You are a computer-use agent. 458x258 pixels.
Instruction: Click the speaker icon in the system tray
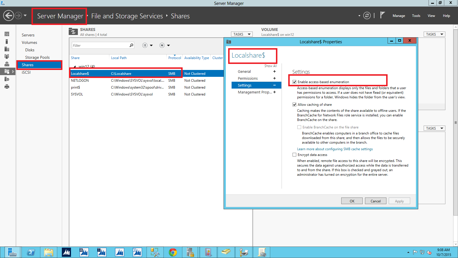coord(429,253)
